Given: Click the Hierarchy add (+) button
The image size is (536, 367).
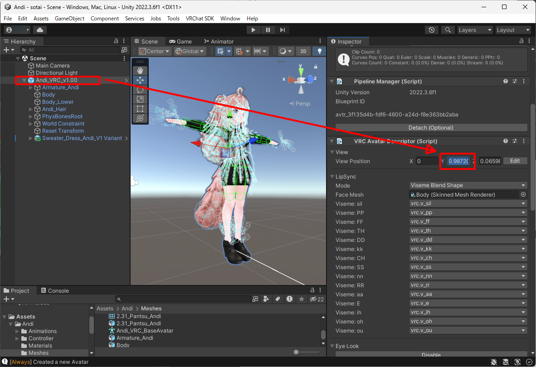Looking at the screenshot, I should (x=9, y=50).
